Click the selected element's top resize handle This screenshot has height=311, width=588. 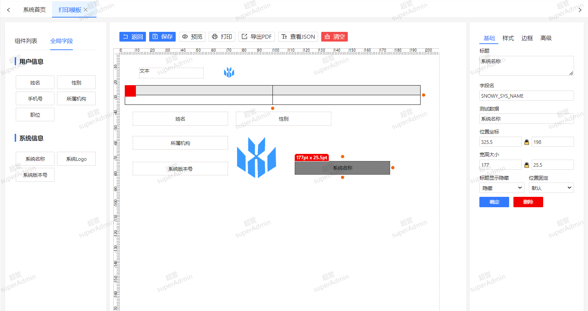[x=342, y=156]
